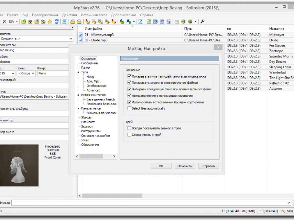
Task: Click the settings tree scroll right arrow
Action: tap(114, 156)
